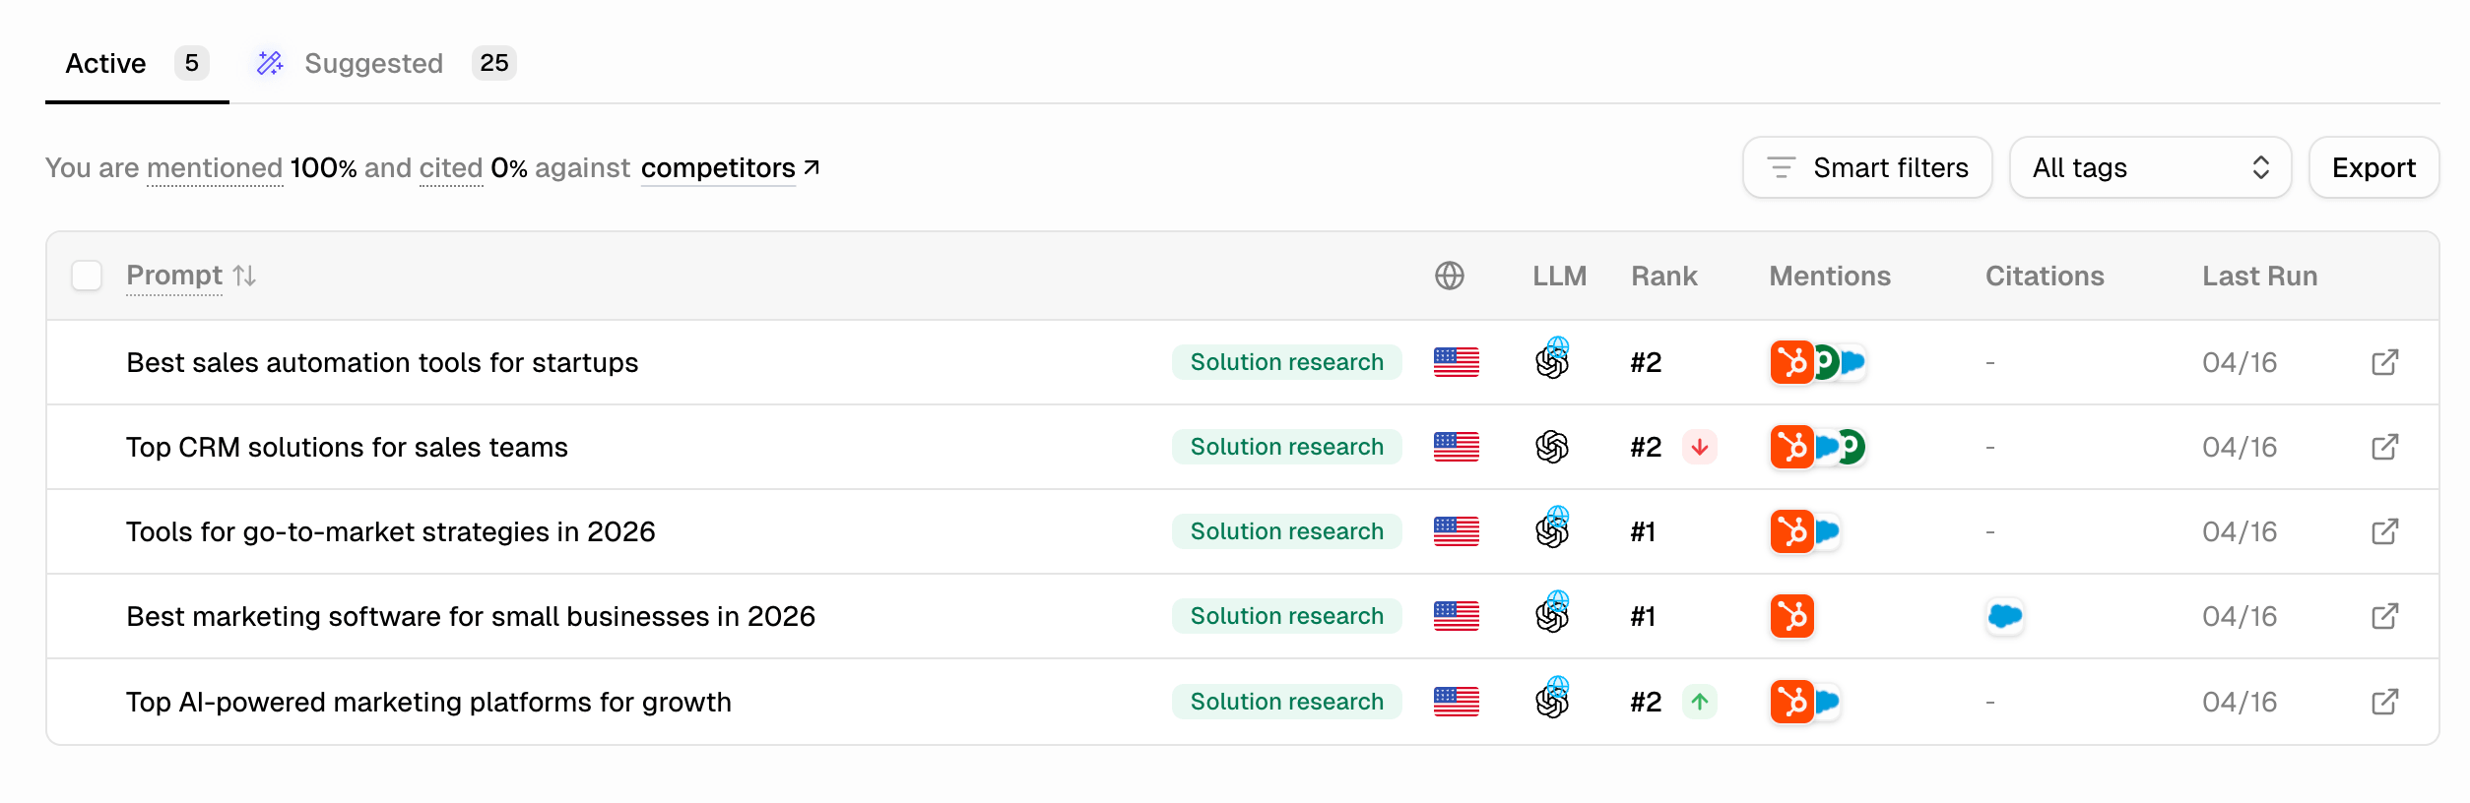The image size is (2470, 803).
Task: Open 'Top CRM solutions for sales teams' prompt
Action: pyautogui.click(x=347, y=447)
